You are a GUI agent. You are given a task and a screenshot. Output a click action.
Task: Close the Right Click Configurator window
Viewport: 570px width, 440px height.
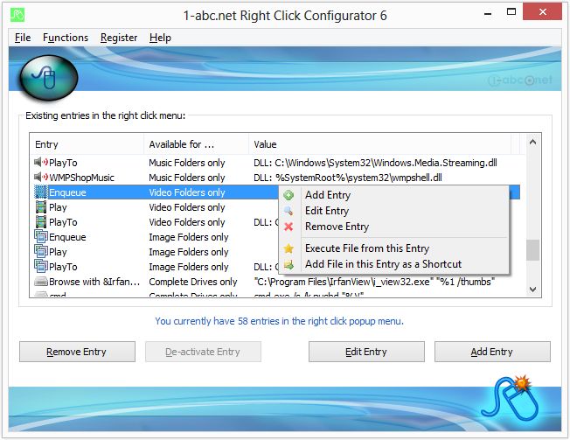542,12
